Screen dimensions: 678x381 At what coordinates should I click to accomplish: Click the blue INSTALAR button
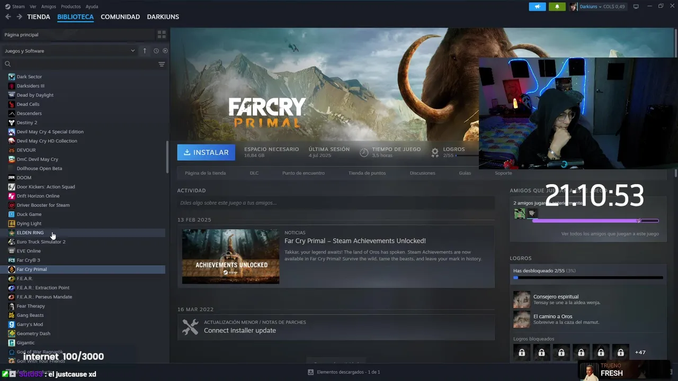point(206,152)
